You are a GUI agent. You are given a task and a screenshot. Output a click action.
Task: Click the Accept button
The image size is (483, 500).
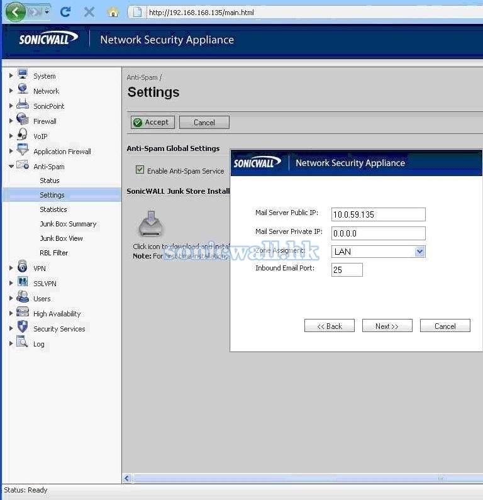coord(153,122)
